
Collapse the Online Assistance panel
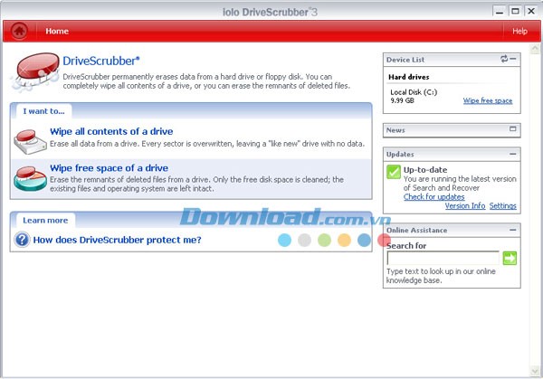[x=513, y=230]
